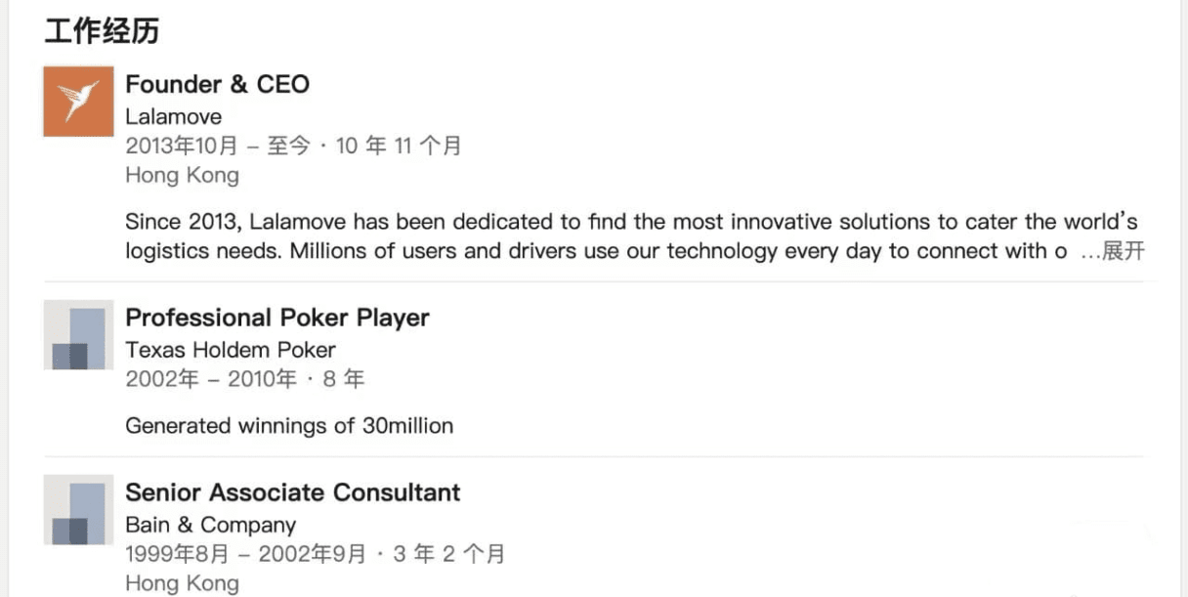Click the 工作经历 section heading
Screen dimensions: 1188x597
point(102,31)
